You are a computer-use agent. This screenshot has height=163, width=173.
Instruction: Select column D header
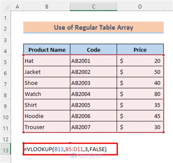pos(140,7)
